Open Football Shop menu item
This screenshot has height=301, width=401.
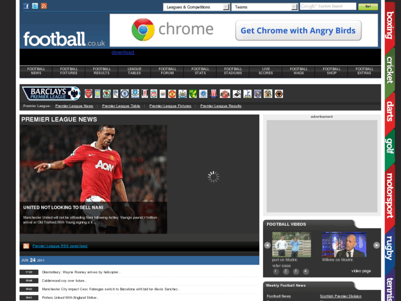tap(332, 71)
